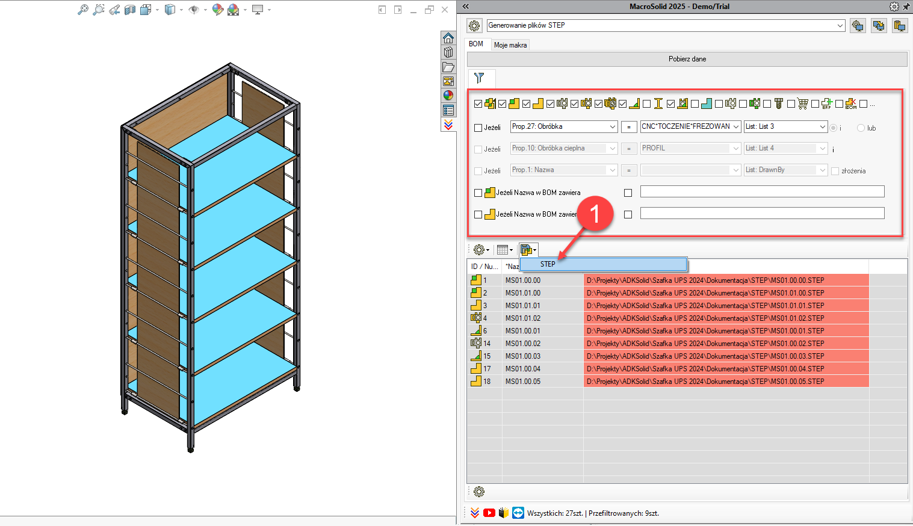Click the Hide/Show Items eye icon

(x=193, y=10)
